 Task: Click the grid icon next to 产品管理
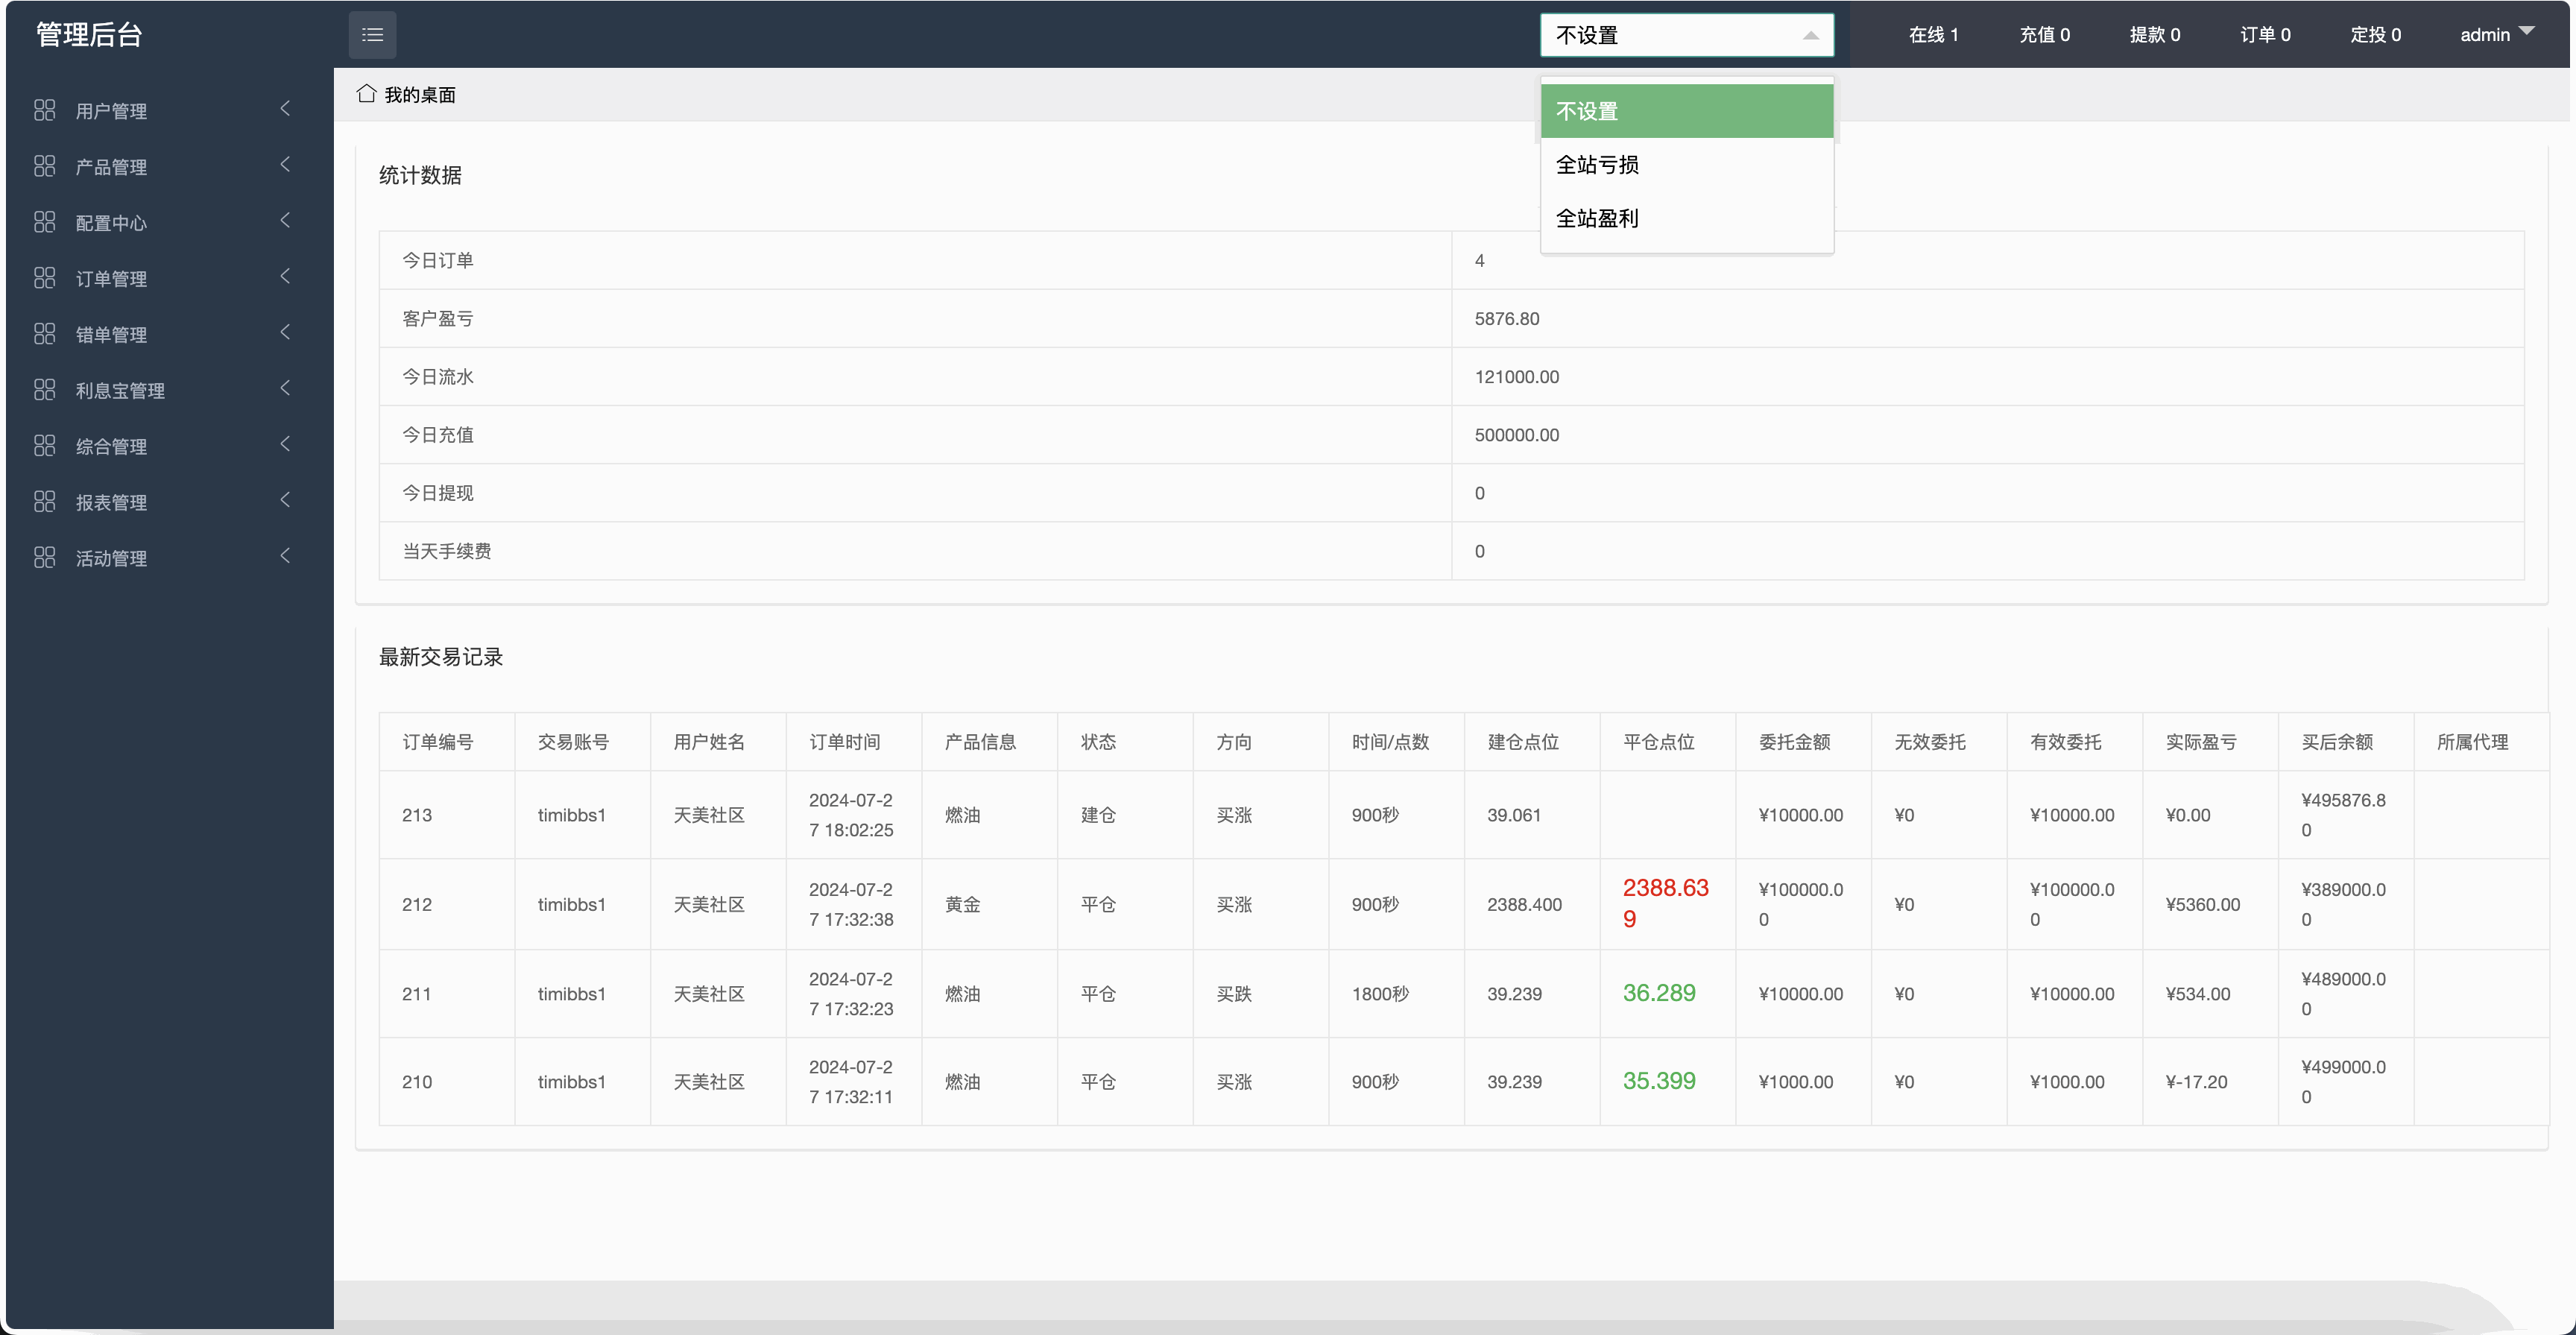tap(44, 166)
